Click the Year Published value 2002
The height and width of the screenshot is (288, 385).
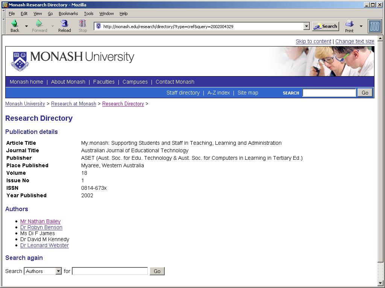click(87, 196)
